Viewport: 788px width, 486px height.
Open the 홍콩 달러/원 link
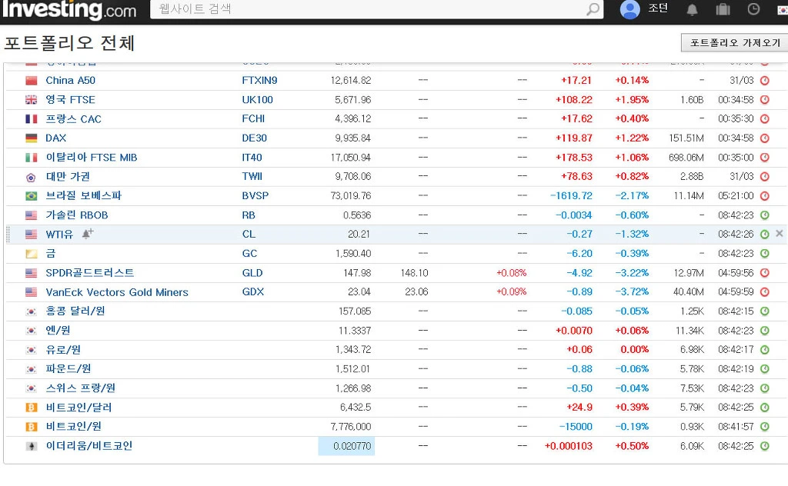pyautogui.click(x=75, y=311)
